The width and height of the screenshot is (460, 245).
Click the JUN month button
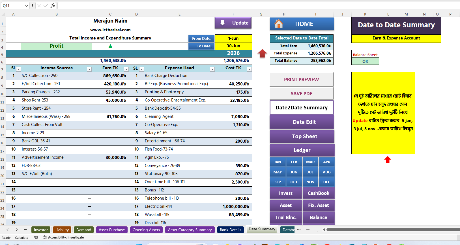294,172
